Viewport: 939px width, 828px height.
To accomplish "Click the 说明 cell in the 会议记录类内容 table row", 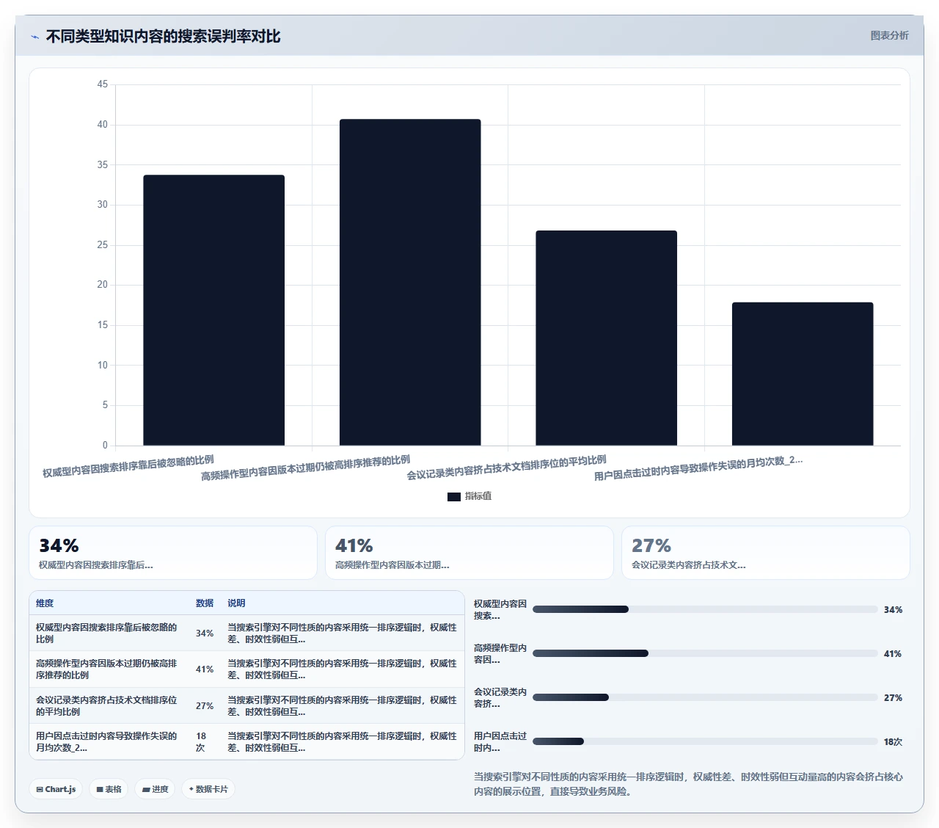I will tap(342, 706).
